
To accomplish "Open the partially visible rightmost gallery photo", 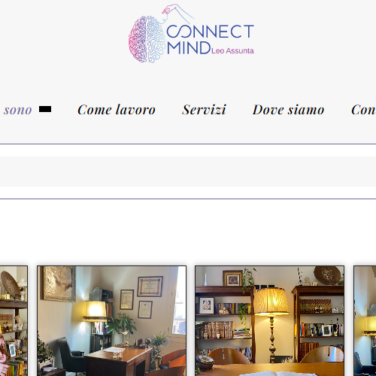I will point(365,321).
